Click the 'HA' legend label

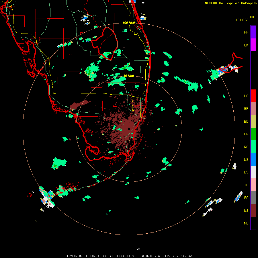(246, 96)
